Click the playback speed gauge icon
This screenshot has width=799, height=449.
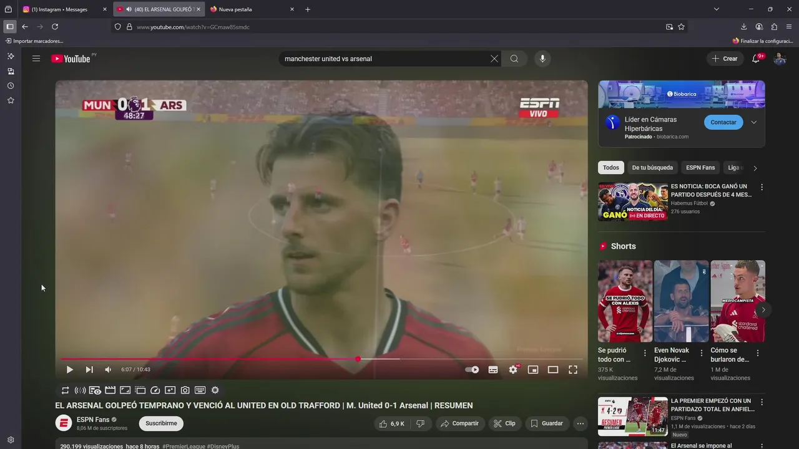155,390
